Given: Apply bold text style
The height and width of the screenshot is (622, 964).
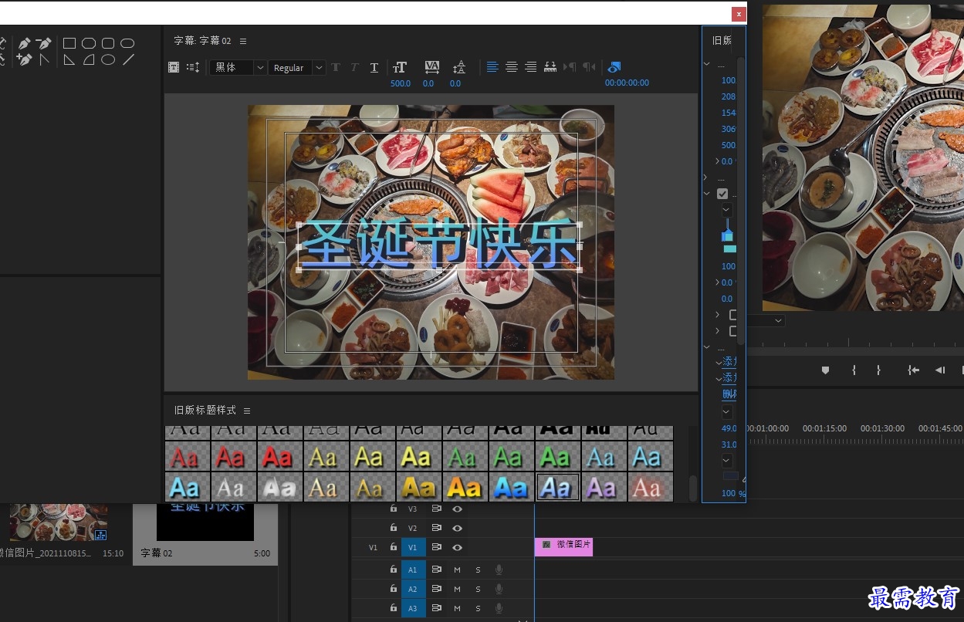Looking at the screenshot, I should coord(336,67).
